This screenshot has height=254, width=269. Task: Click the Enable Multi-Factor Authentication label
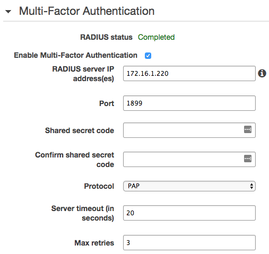pos(76,55)
